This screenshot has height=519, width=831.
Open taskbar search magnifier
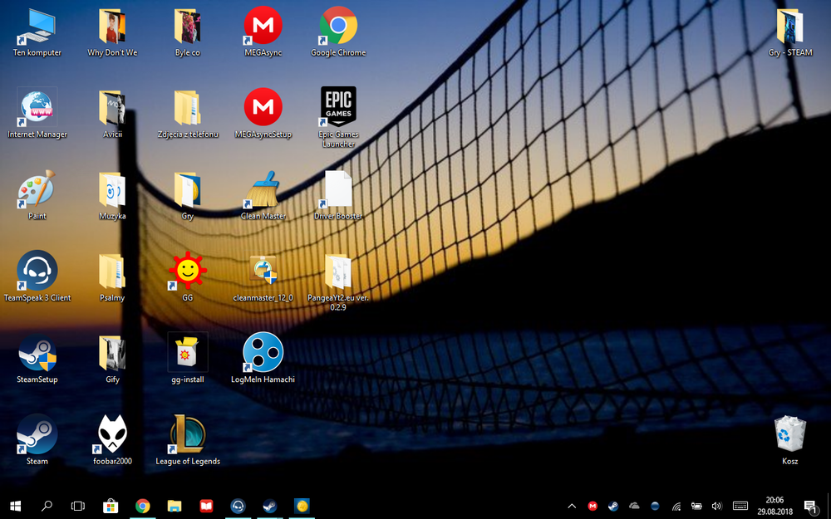[x=47, y=507]
